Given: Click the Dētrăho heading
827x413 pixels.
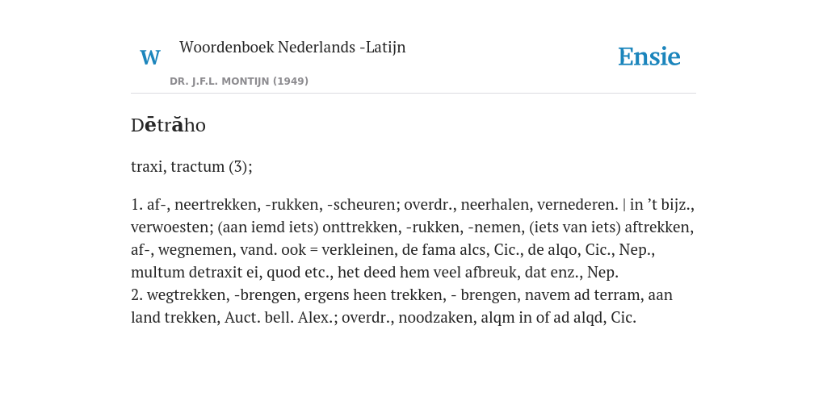Looking at the screenshot, I should (x=168, y=125).
